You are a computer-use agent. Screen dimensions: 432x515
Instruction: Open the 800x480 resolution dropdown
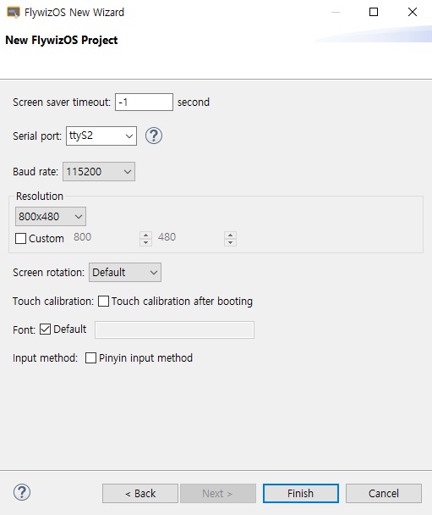(51, 217)
